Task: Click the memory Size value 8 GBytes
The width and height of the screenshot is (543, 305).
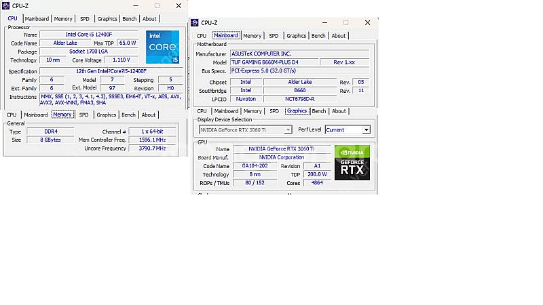Action: click(x=50, y=140)
